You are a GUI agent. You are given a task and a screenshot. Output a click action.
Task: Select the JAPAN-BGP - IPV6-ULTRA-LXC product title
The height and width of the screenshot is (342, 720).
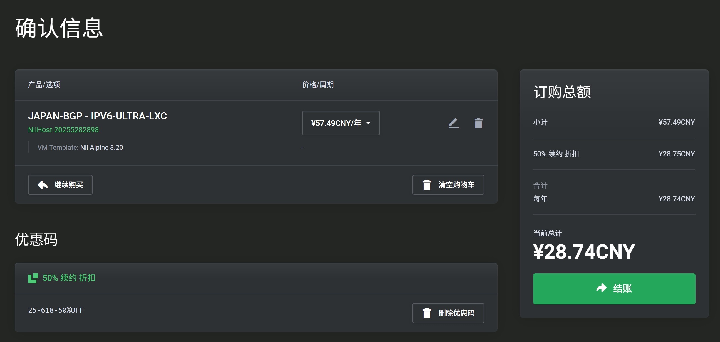[x=98, y=116]
